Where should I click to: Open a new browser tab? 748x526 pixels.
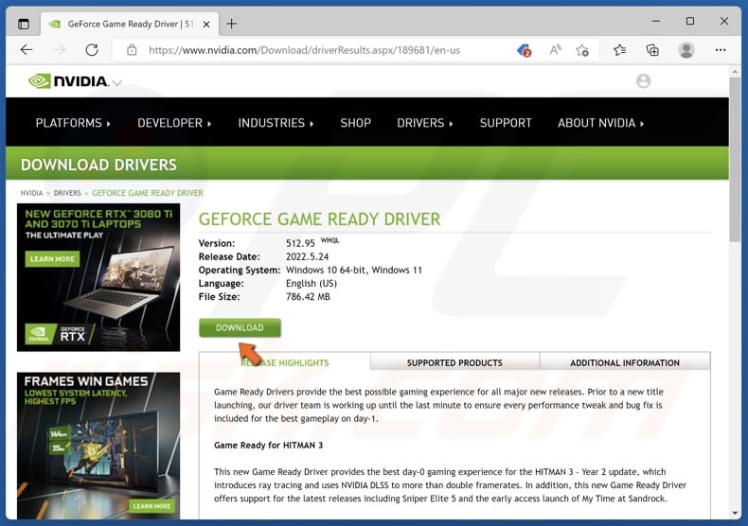(x=232, y=23)
